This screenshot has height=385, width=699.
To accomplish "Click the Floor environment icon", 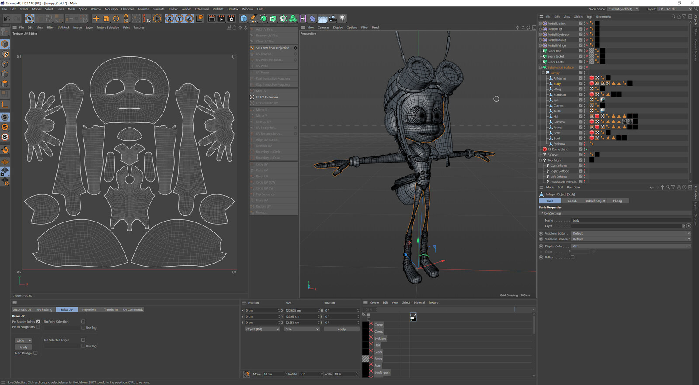I will click(x=323, y=18).
